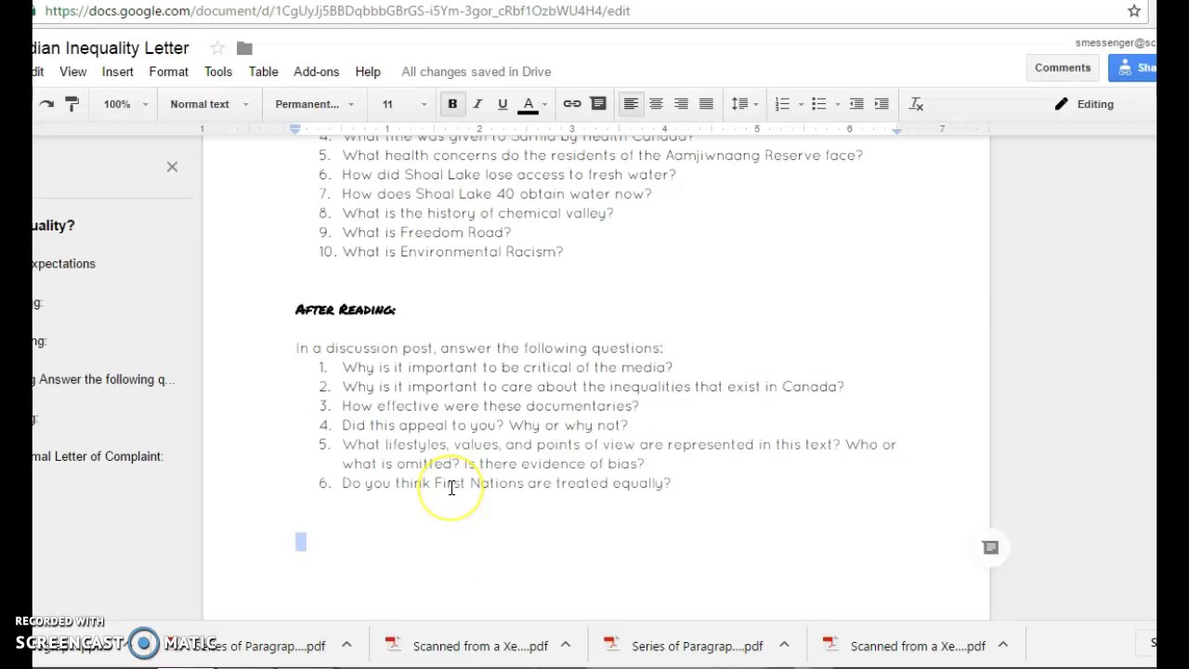1189x669 pixels.
Task: Click 'What is Environmental Racism?' line
Action: click(x=452, y=252)
